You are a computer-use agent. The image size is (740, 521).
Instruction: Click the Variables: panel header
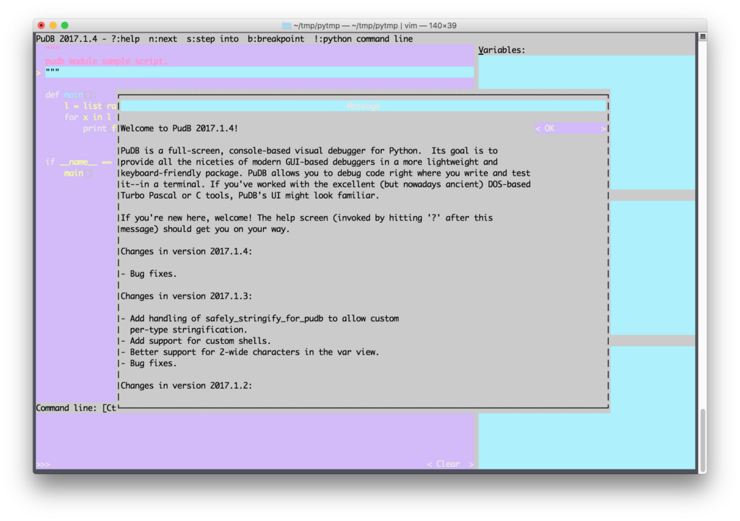502,50
